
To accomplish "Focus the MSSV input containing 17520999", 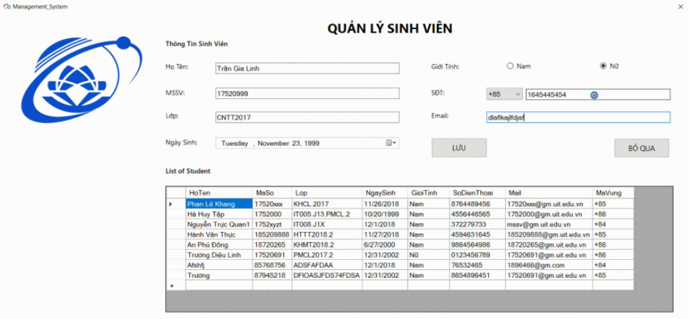I will [307, 93].
